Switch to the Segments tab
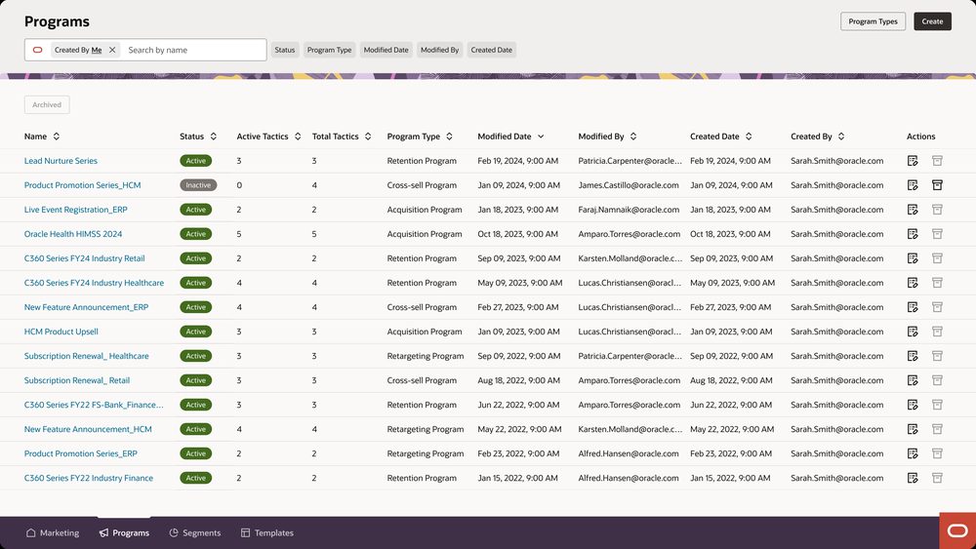976x549 pixels. click(x=195, y=532)
